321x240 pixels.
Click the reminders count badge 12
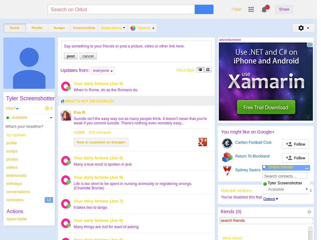(x=49, y=200)
